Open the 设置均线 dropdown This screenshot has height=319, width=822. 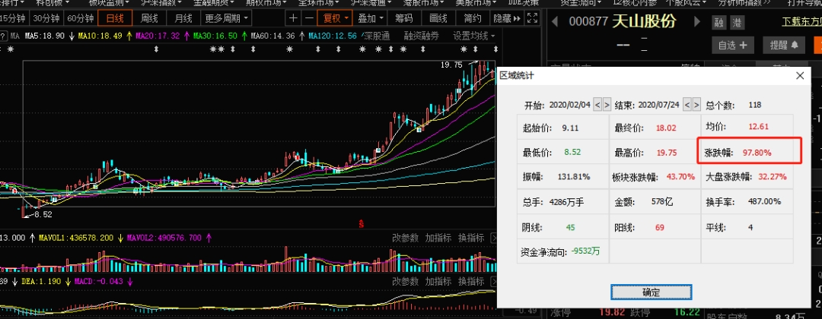coord(473,36)
